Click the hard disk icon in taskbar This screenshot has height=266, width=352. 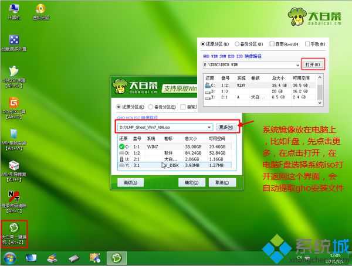pos(74,258)
